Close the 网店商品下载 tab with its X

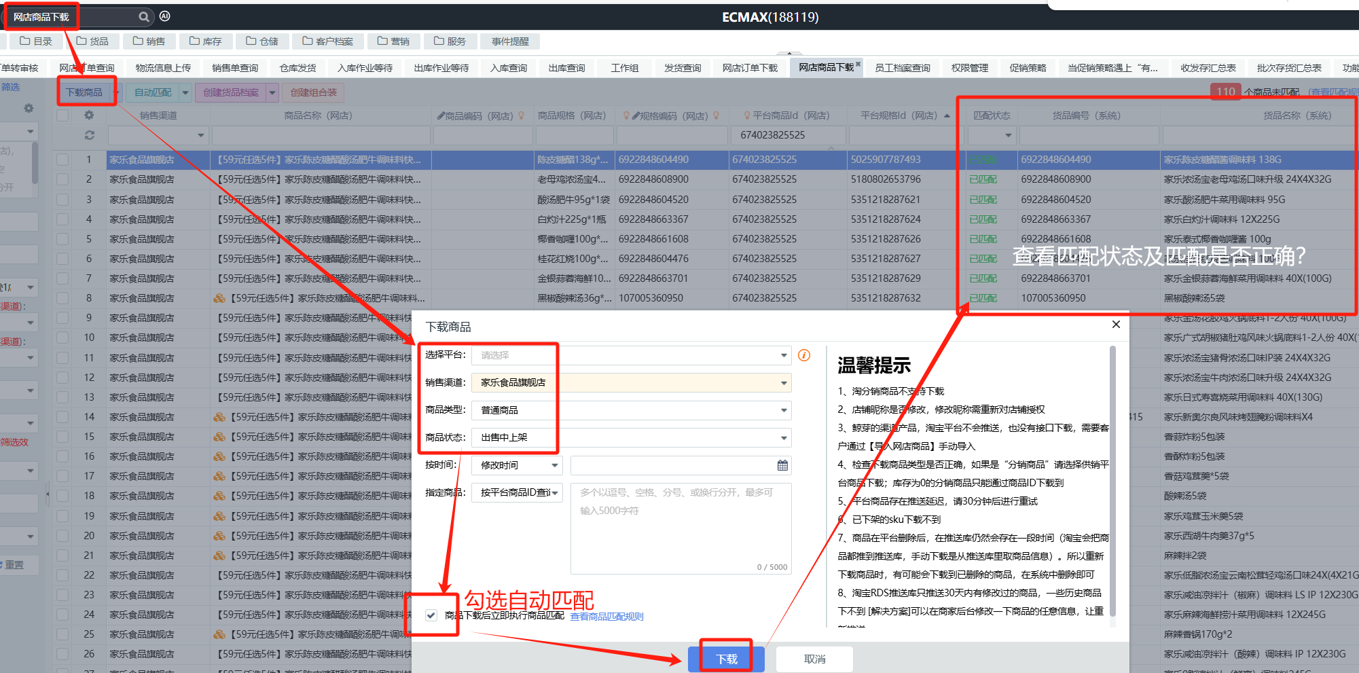(x=858, y=65)
